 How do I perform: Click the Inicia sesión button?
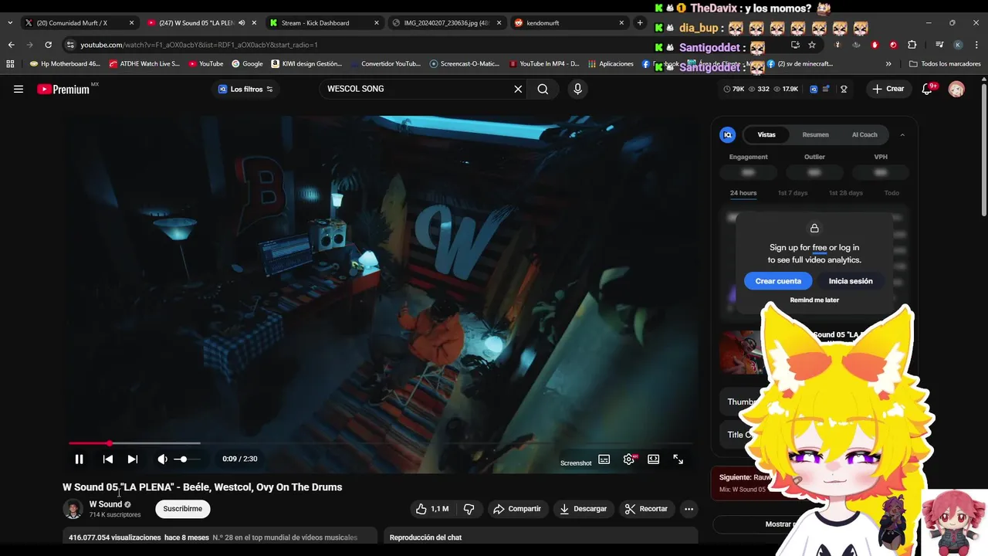coord(851,281)
